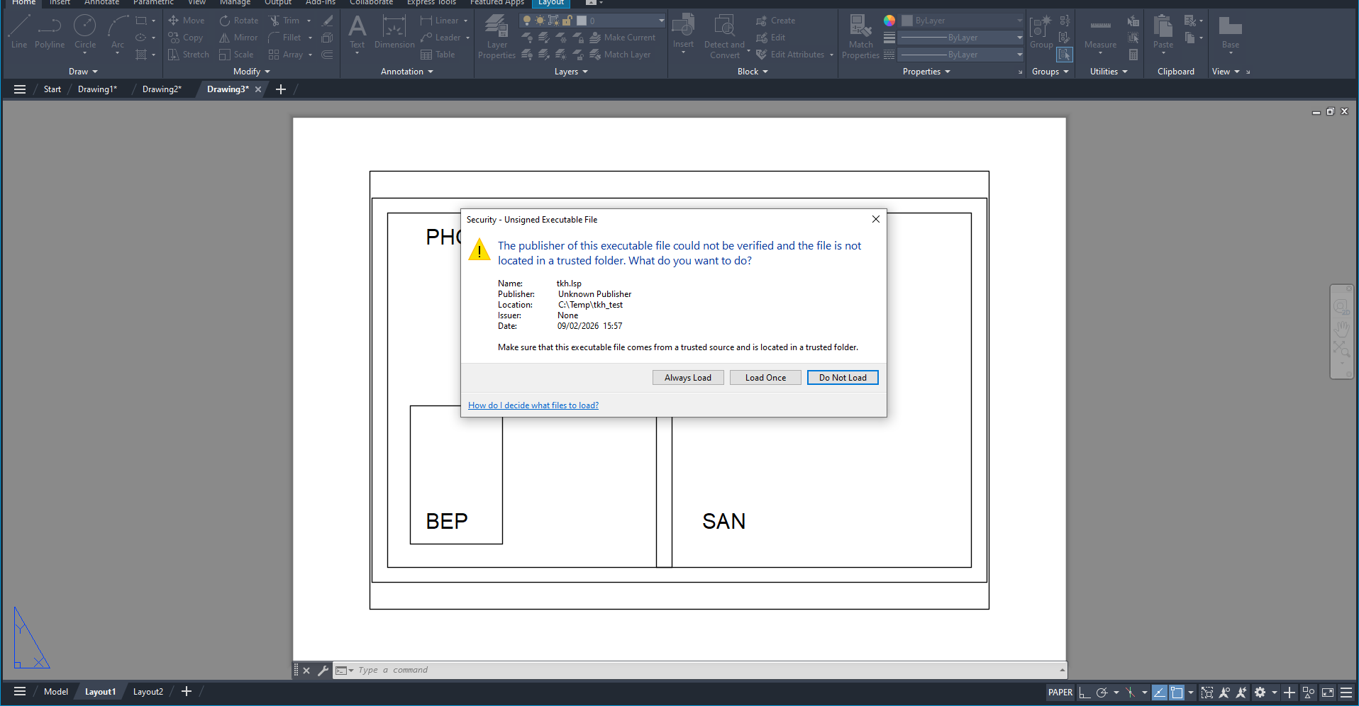The height and width of the screenshot is (706, 1359).
Task: Click Create block button
Action: 776,21
